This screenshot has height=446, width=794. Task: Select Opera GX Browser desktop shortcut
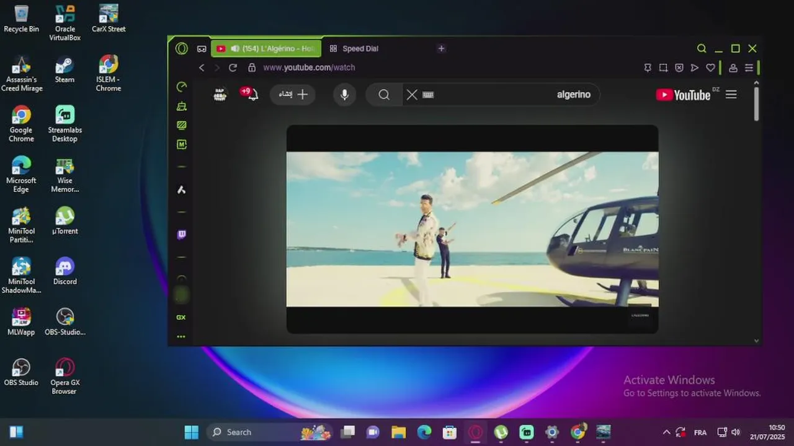click(x=65, y=377)
